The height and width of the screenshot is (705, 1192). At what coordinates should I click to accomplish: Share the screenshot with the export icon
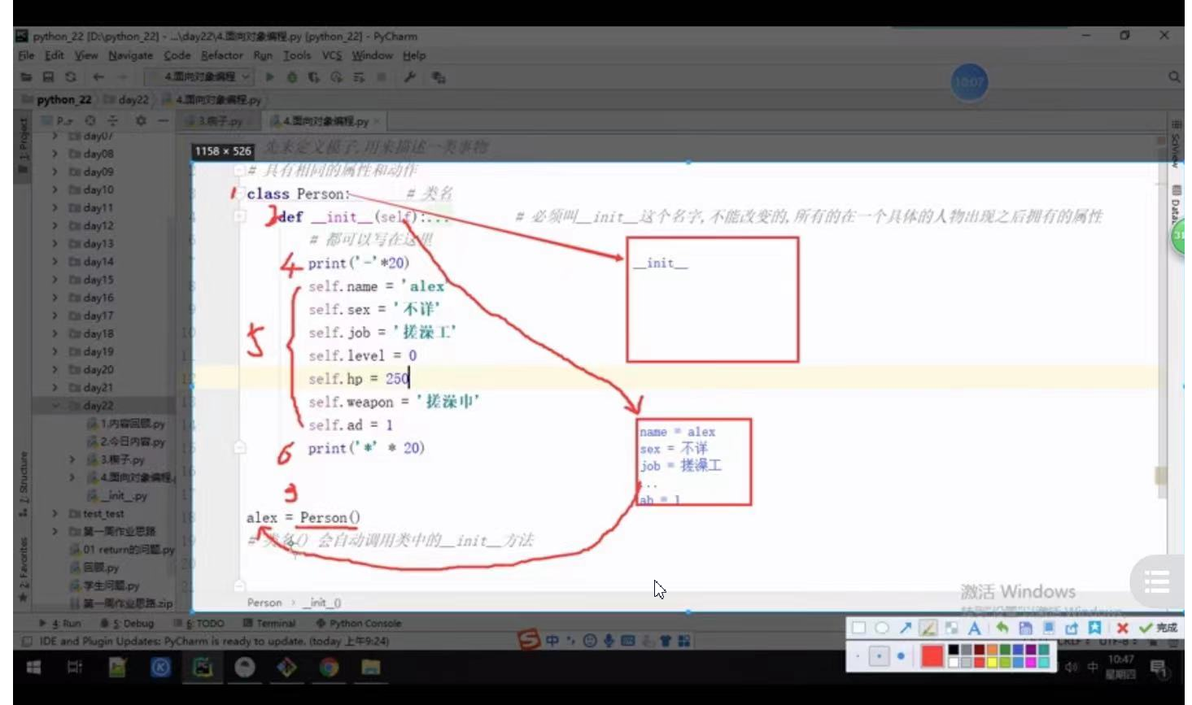[x=1072, y=628]
